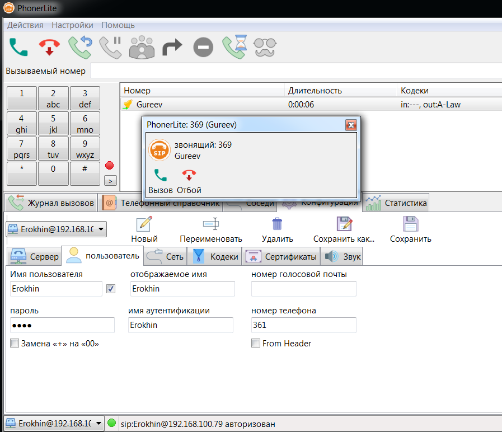
Task: Click the hourglass callback toolbar icon
Action: (234, 47)
